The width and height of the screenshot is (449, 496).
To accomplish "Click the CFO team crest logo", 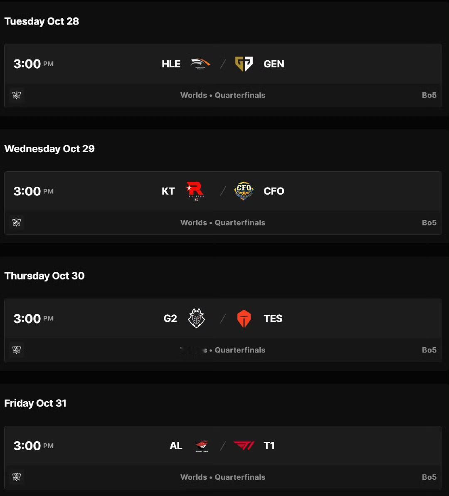I will [x=244, y=191].
